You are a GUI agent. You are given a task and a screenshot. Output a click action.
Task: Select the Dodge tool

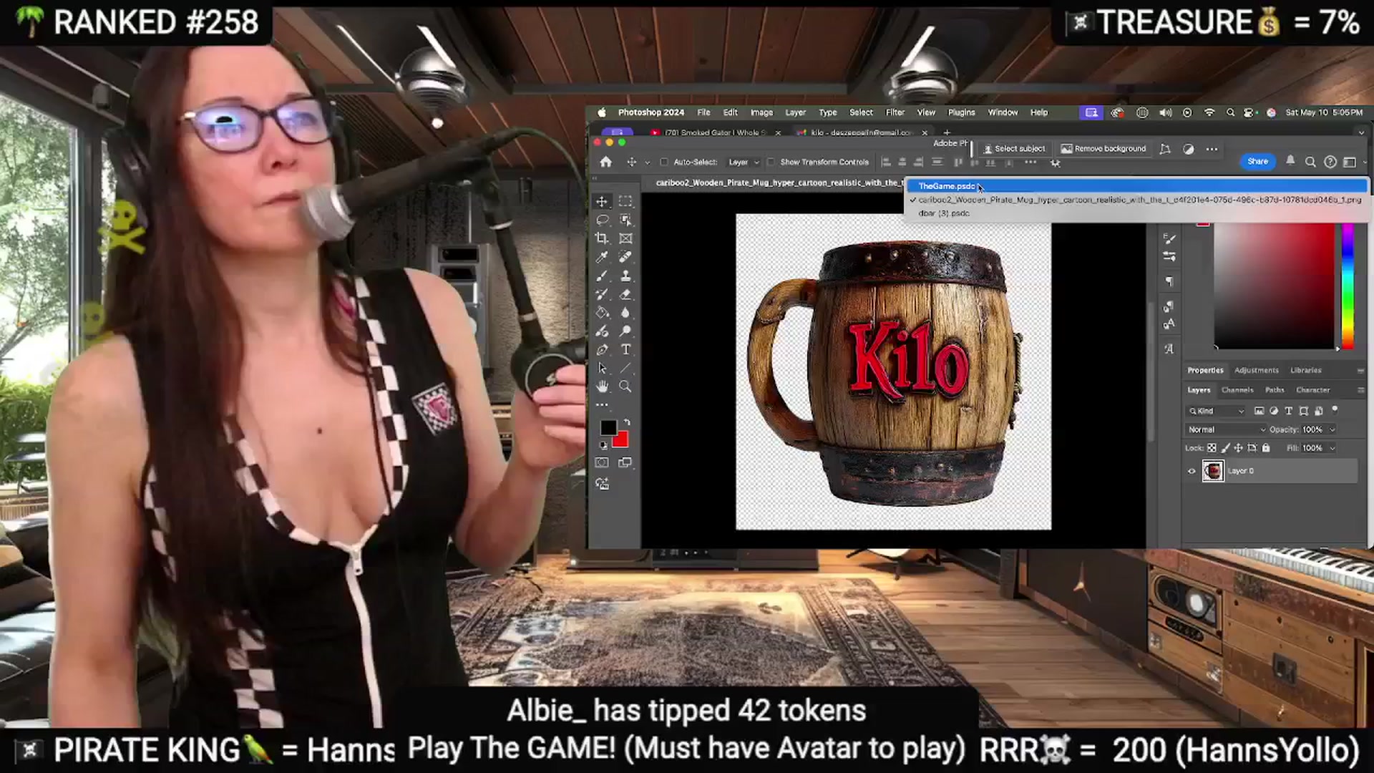pyautogui.click(x=625, y=331)
